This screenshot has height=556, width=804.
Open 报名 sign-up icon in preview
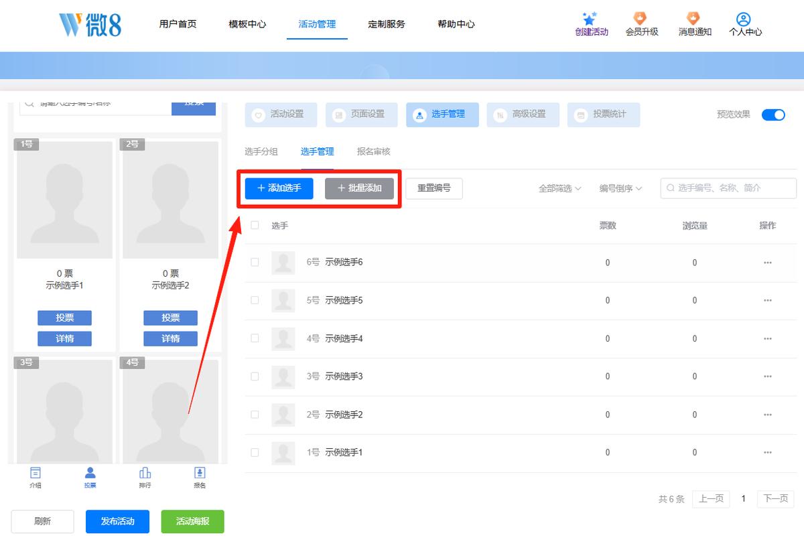[200, 472]
